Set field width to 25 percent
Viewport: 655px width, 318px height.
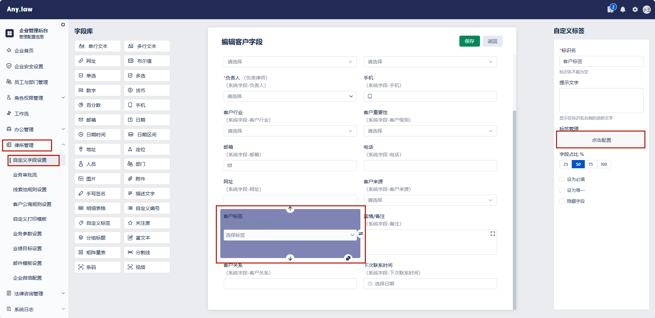coord(566,164)
